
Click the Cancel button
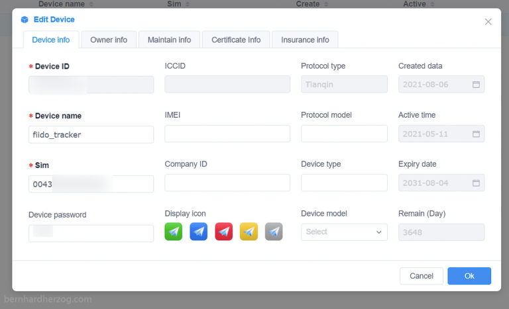[x=422, y=276]
